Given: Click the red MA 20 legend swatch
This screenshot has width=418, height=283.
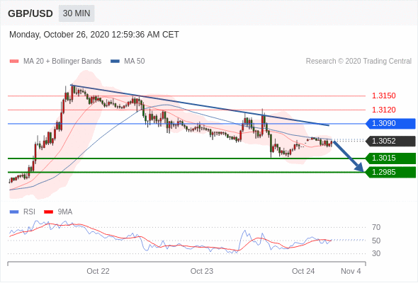Looking at the screenshot, I should pos(14,62).
